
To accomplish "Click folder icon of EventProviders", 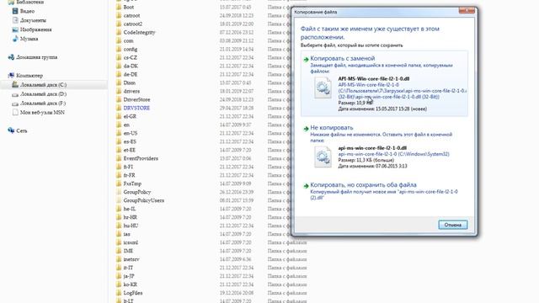I will pos(119,158).
